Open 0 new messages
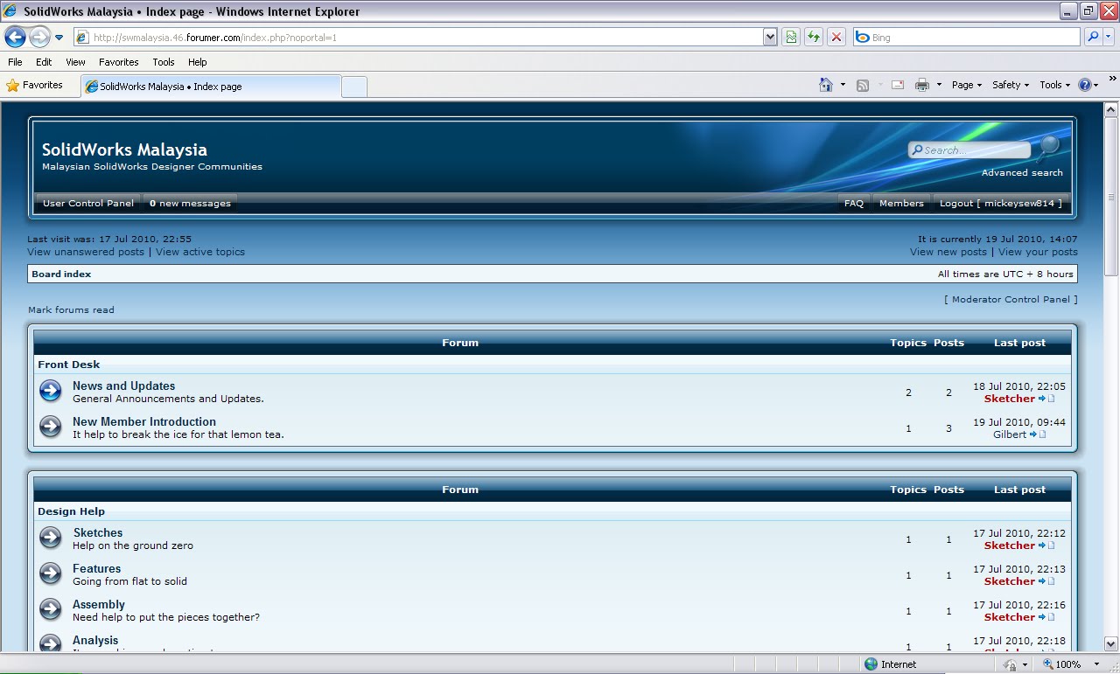The image size is (1120, 674). (190, 203)
